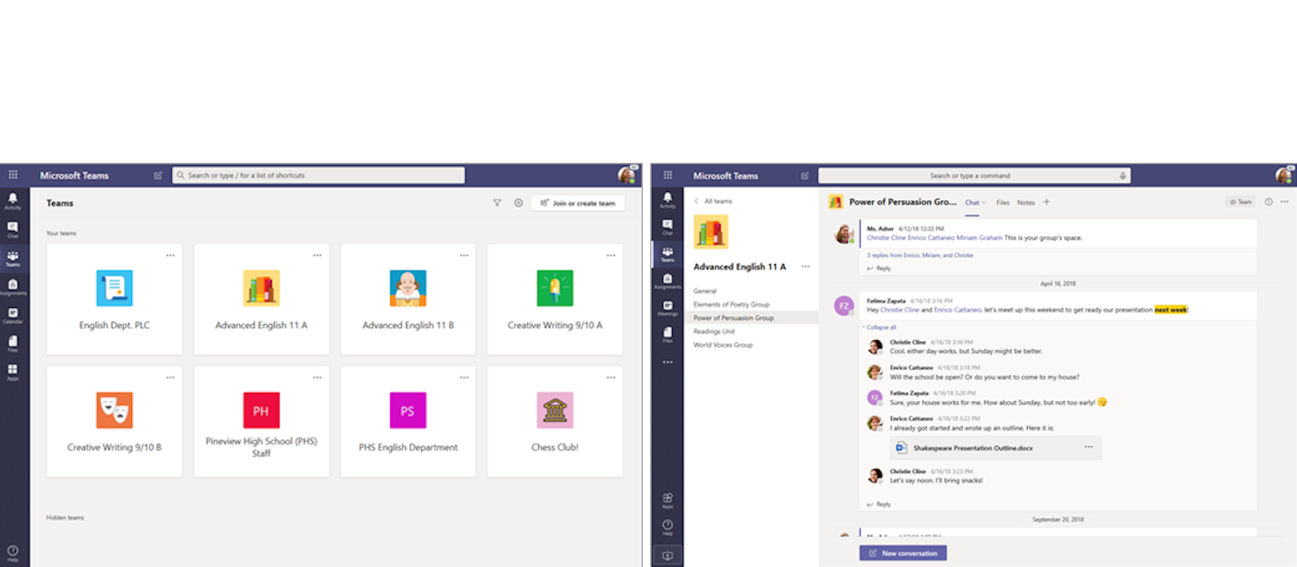The width and height of the screenshot is (1297, 567).
Task: Click the new chat compose icon in left window
Action: click(158, 175)
